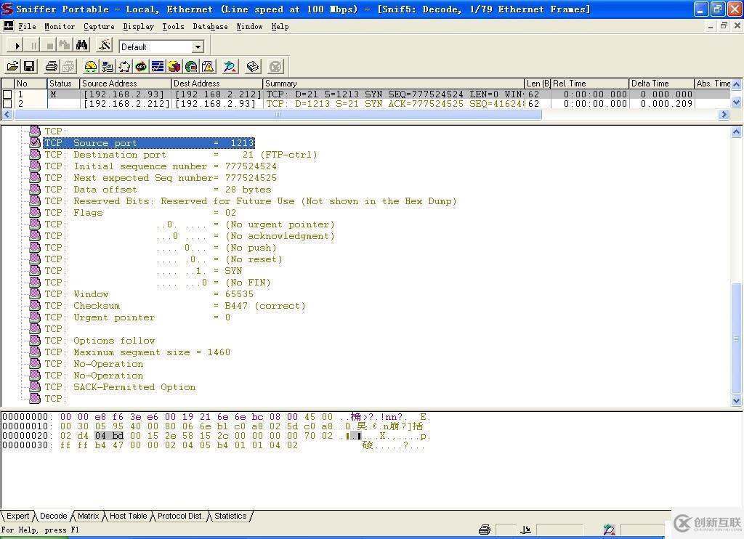
Task: Open the Global Statistics icon
Action: [x=191, y=66]
